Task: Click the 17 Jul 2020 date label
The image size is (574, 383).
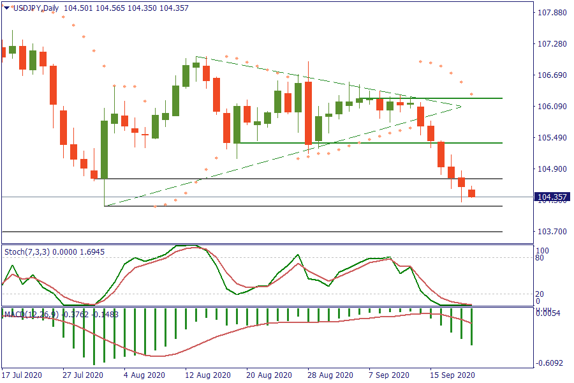Action: tap(22, 375)
